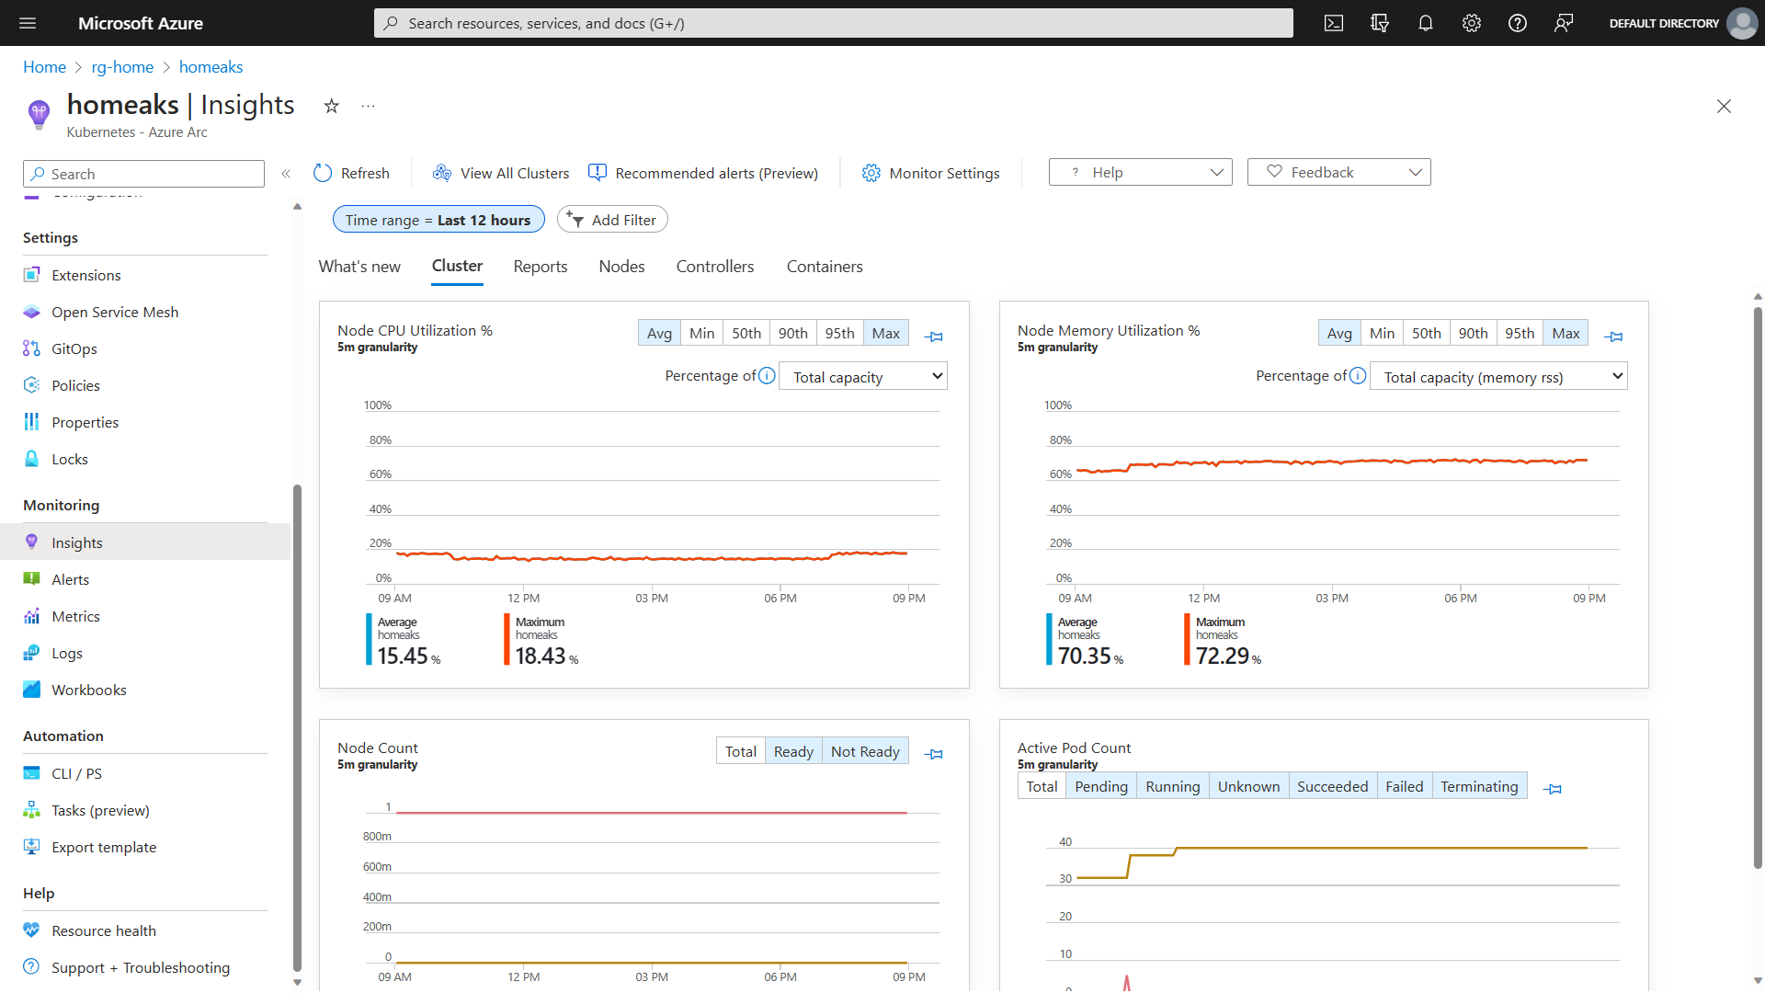1765x993 pixels.
Task: Open portal settings gear icon
Action: [1472, 23]
